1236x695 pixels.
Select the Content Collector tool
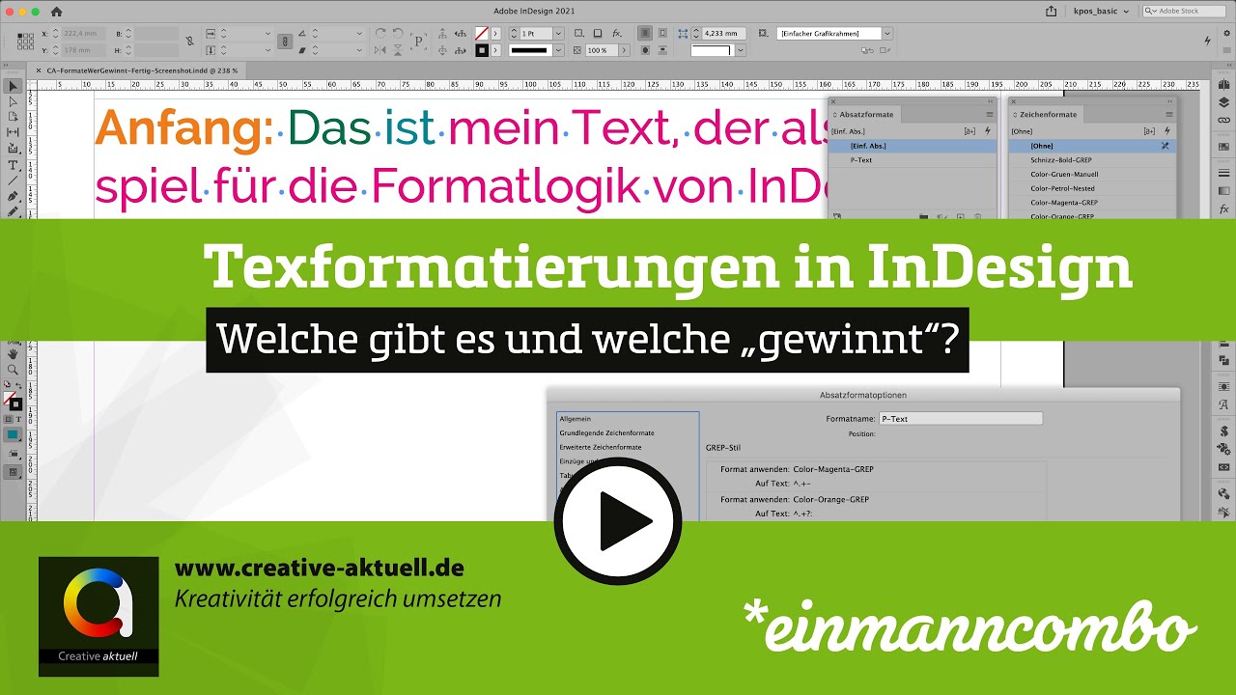pos(14,149)
